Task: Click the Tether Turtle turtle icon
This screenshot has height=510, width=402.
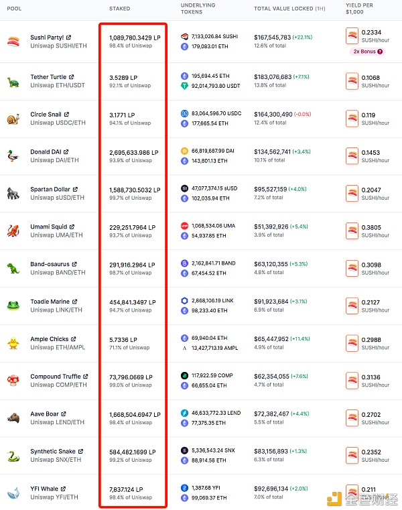Action: (x=13, y=82)
